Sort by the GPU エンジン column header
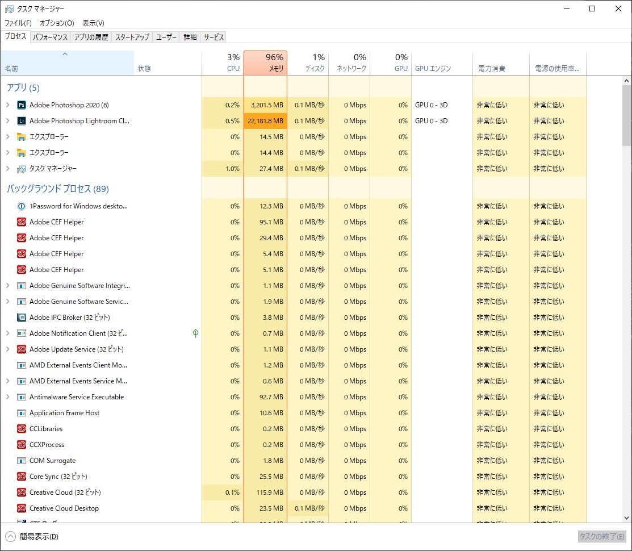 (x=442, y=63)
